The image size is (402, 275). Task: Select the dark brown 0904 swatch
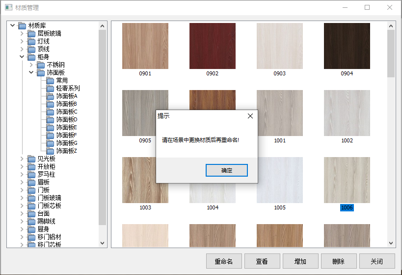(347, 46)
